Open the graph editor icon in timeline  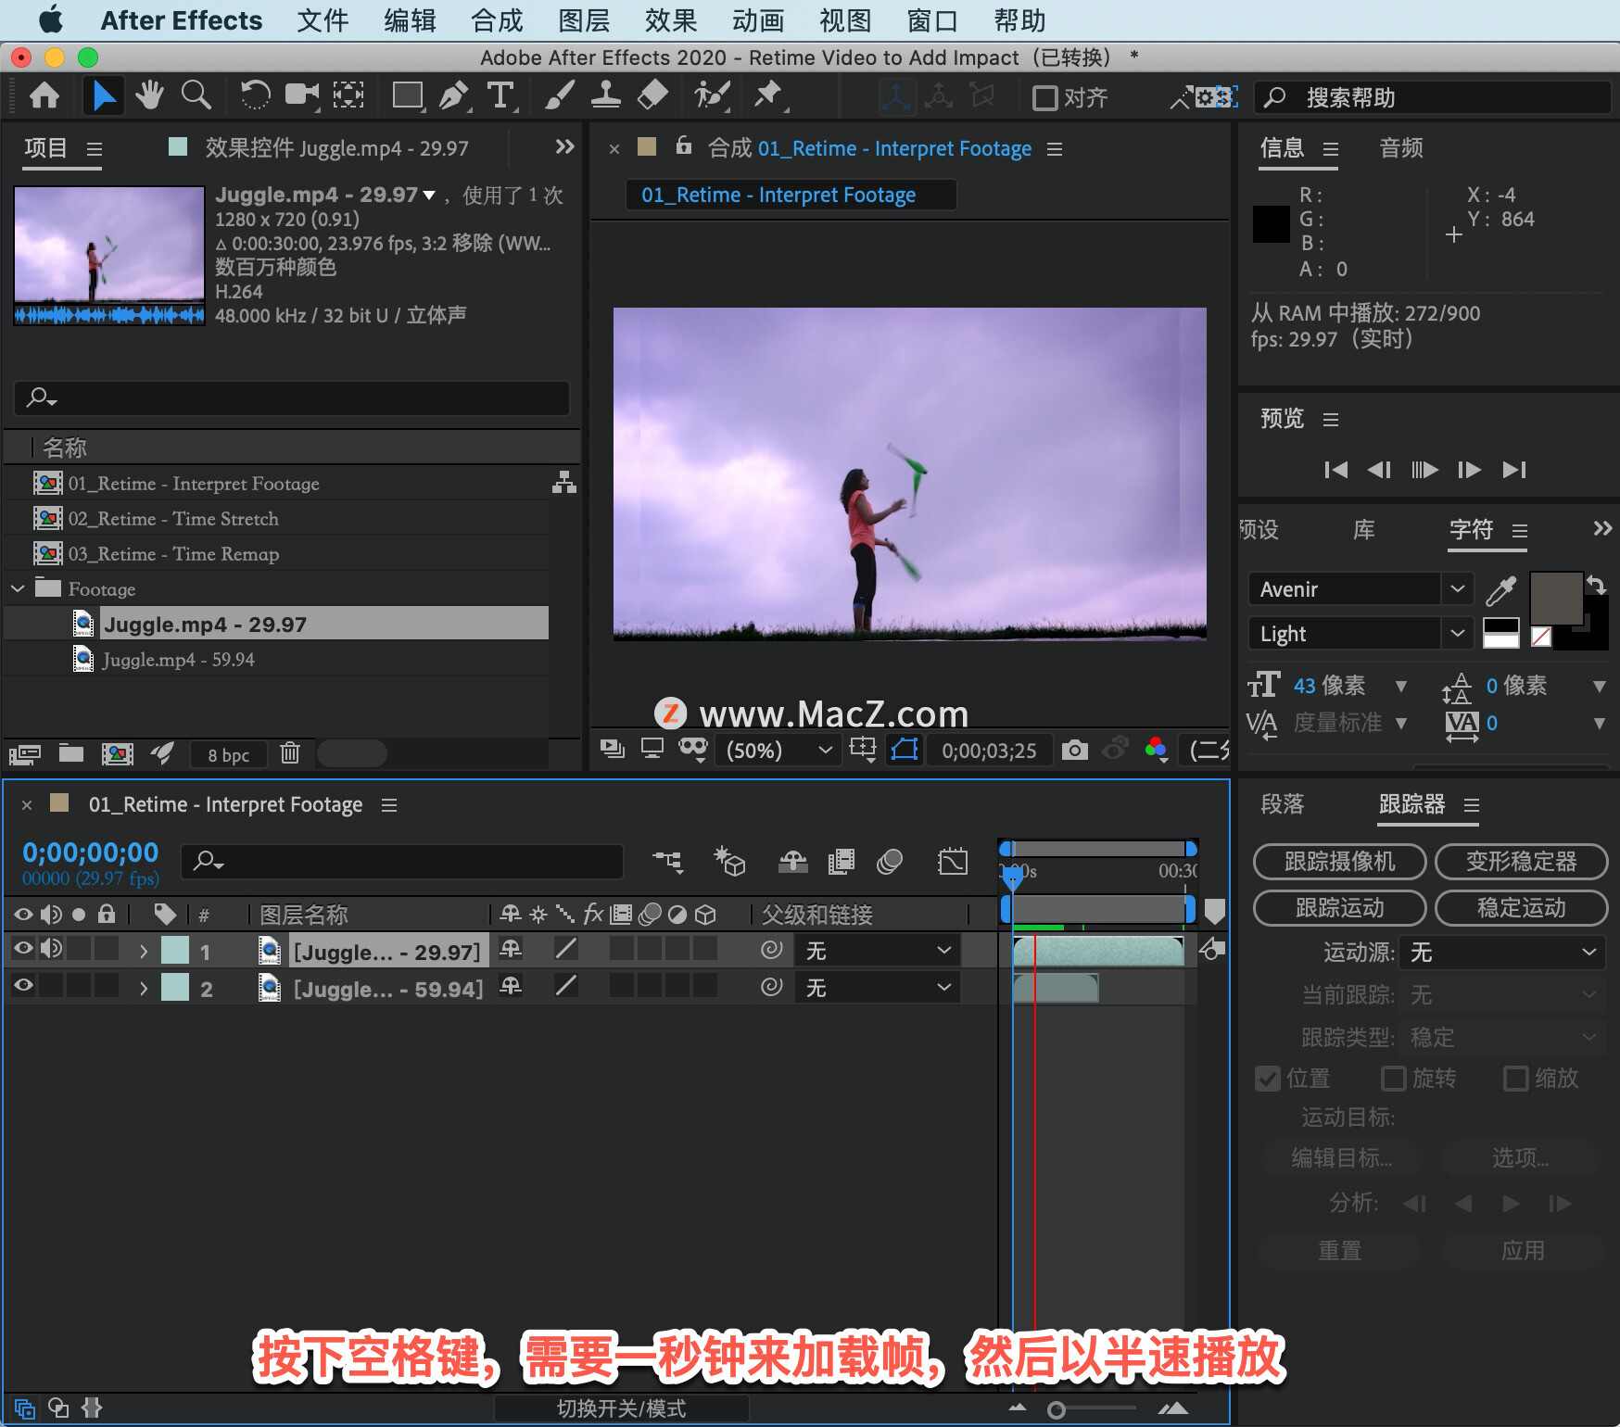coord(952,862)
